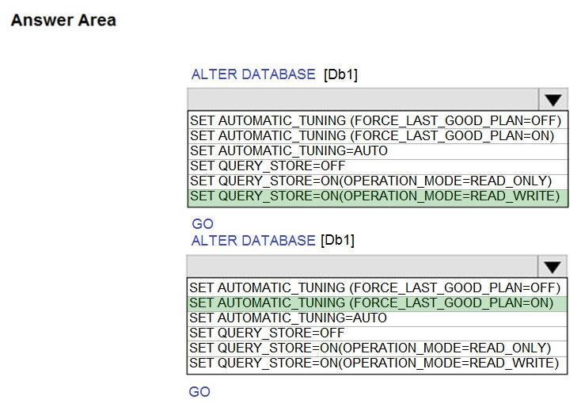This screenshot has width=581, height=411.
Task: Select READ_WRITE operation mode in second list
Action: click(377, 363)
